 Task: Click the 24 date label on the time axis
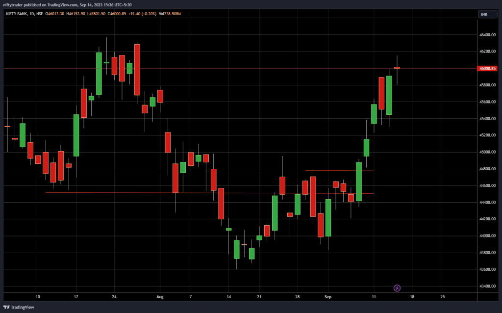(x=114, y=297)
